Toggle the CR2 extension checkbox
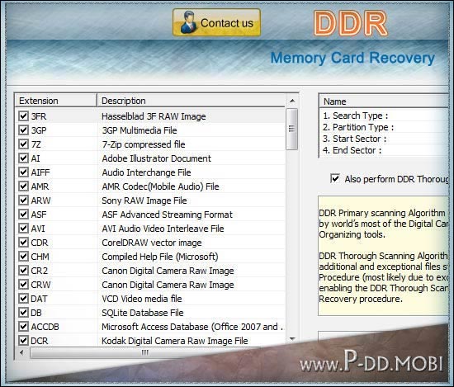The width and height of the screenshot is (454, 387). click(23, 271)
